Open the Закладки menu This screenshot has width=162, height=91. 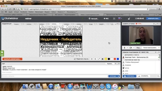[x=46, y=1]
